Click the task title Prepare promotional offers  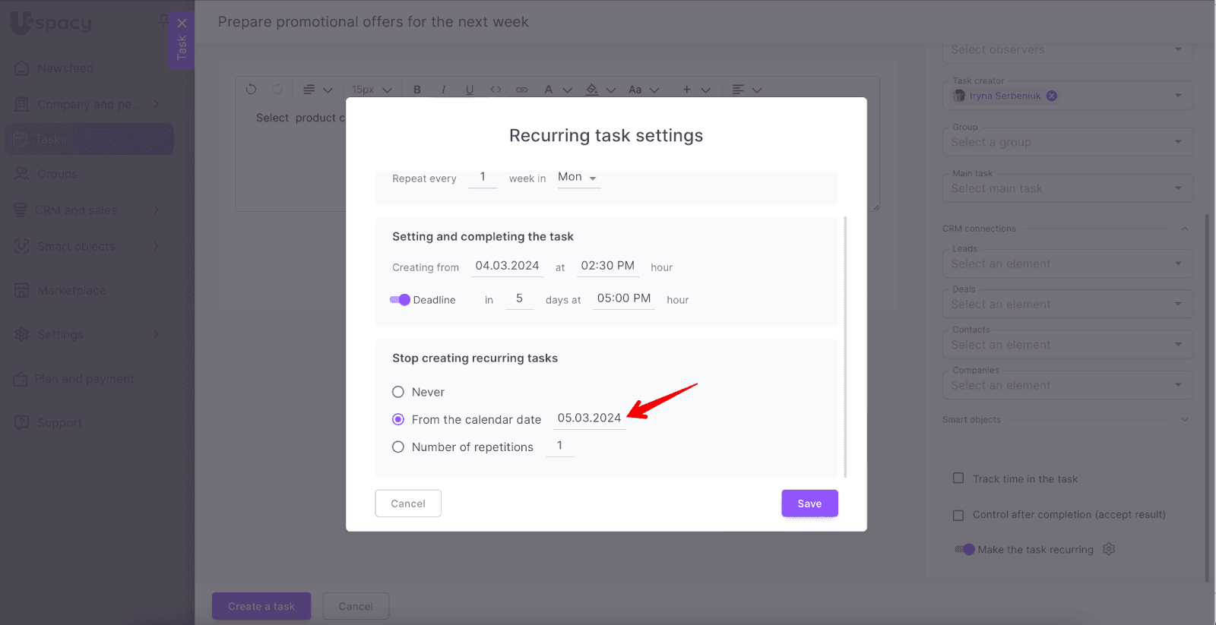[x=373, y=22]
